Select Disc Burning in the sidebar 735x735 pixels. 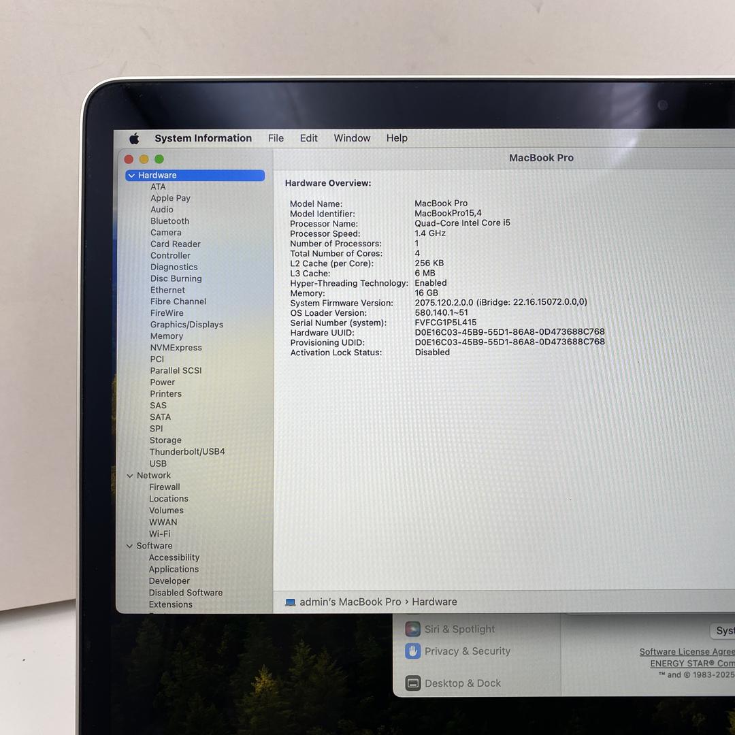point(176,278)
